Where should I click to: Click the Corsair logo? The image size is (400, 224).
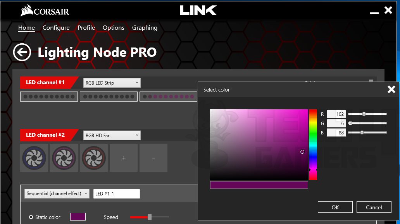pos(45,10)
